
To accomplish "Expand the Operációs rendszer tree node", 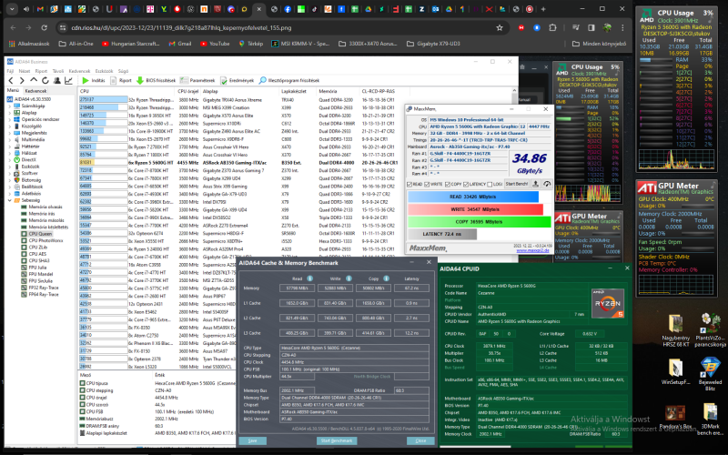I will 10,119.
